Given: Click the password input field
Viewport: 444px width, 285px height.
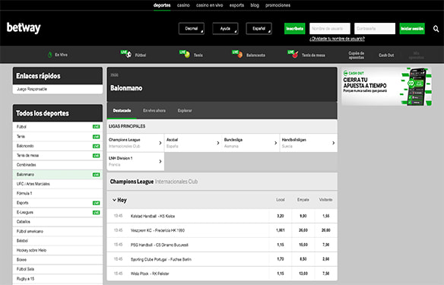Looking at the screenshot, I should coord(375,29).
